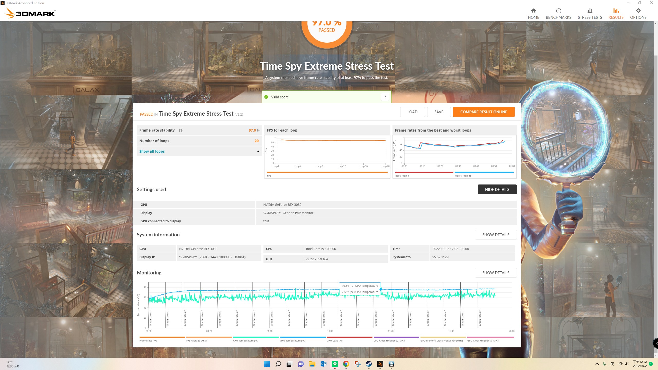This screenshot has width=658, height=370.
Task: Select the RESULTS tab
Action: [616, 14]
